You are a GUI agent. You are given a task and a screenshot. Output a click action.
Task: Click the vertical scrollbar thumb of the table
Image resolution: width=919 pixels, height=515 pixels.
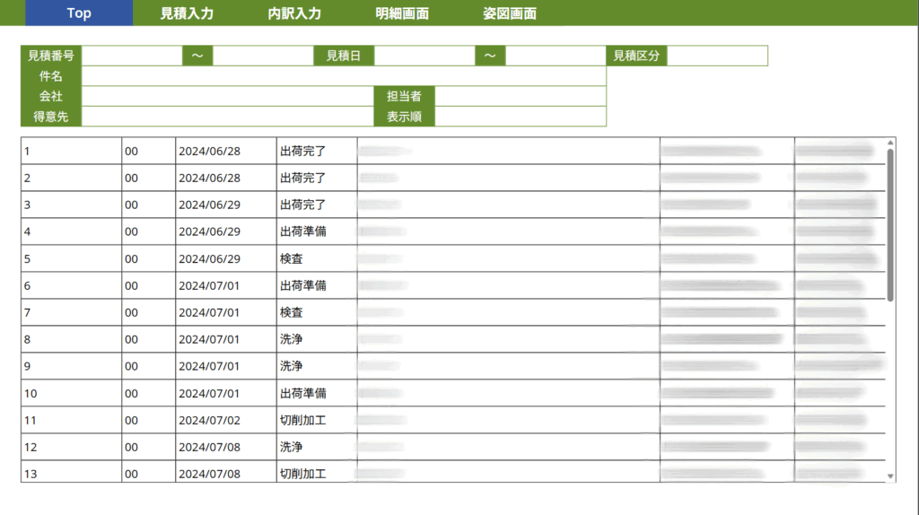890,224
